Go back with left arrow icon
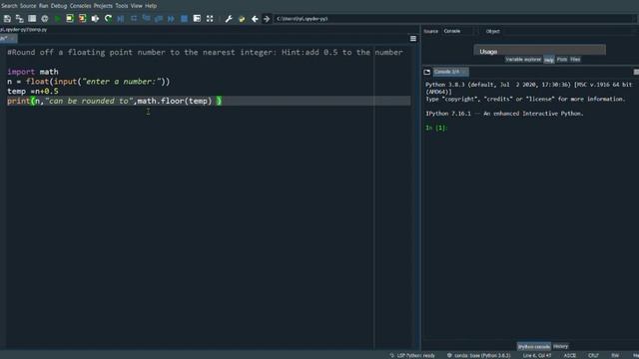This screenshot has width=639, height=359. coord(255,19)
